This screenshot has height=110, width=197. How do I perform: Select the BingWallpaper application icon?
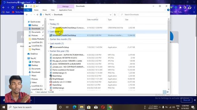51,79
